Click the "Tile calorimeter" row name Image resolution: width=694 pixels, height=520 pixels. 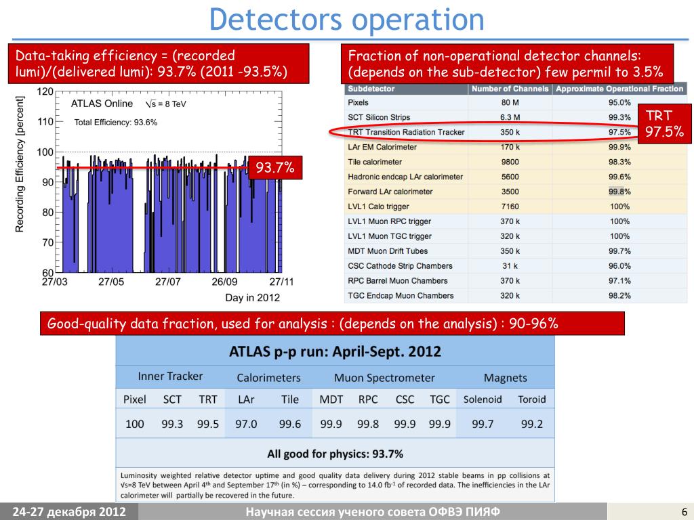pyautogui.click(x=375, y=162)
